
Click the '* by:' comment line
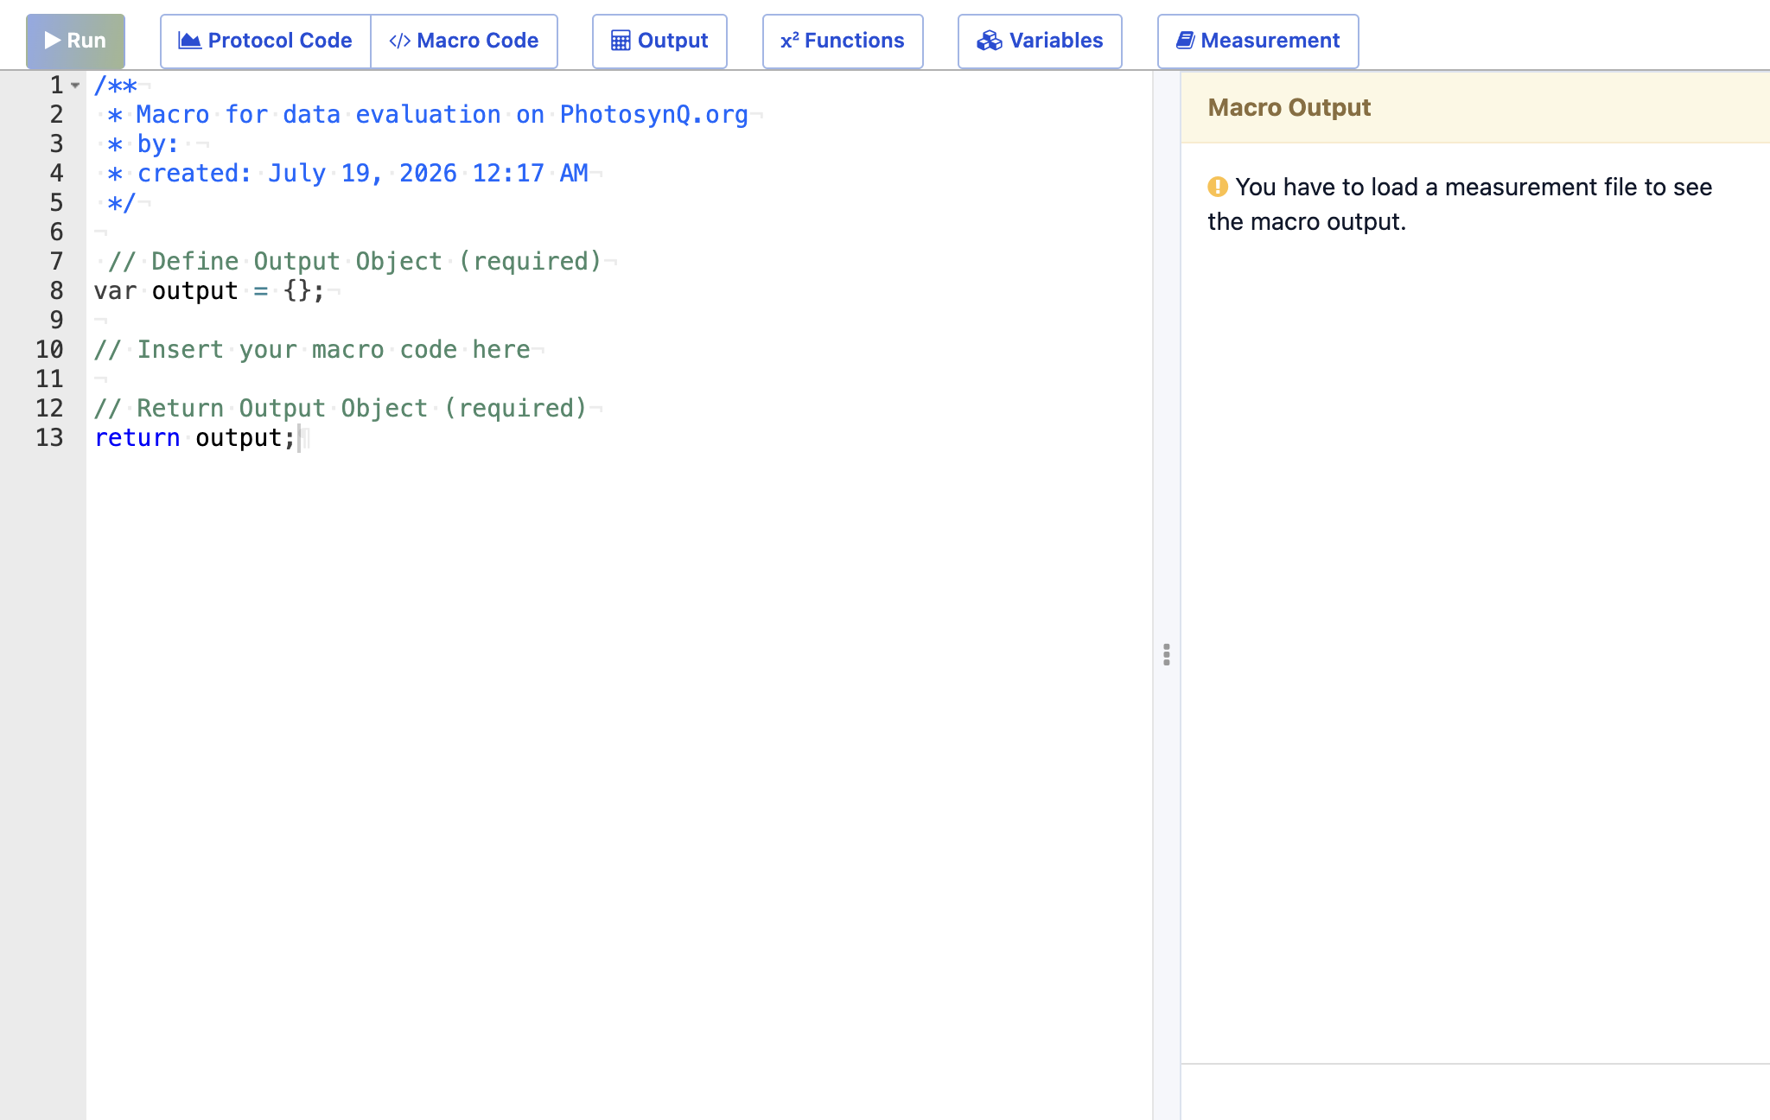coord(143,144)
